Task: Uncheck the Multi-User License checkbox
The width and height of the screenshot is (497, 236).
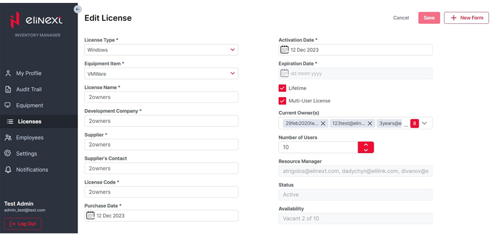Action: click(x=282, y=101)
